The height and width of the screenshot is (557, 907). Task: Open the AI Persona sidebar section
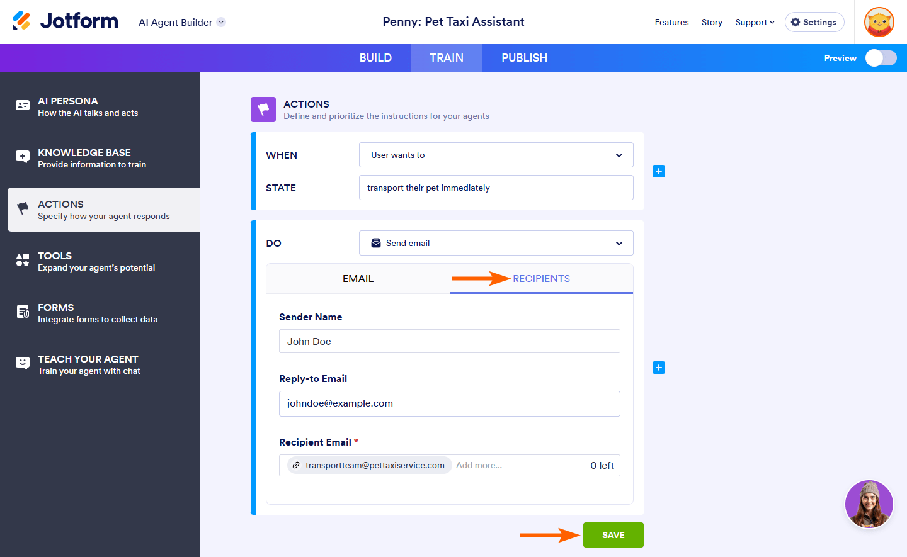click(88, 106)
